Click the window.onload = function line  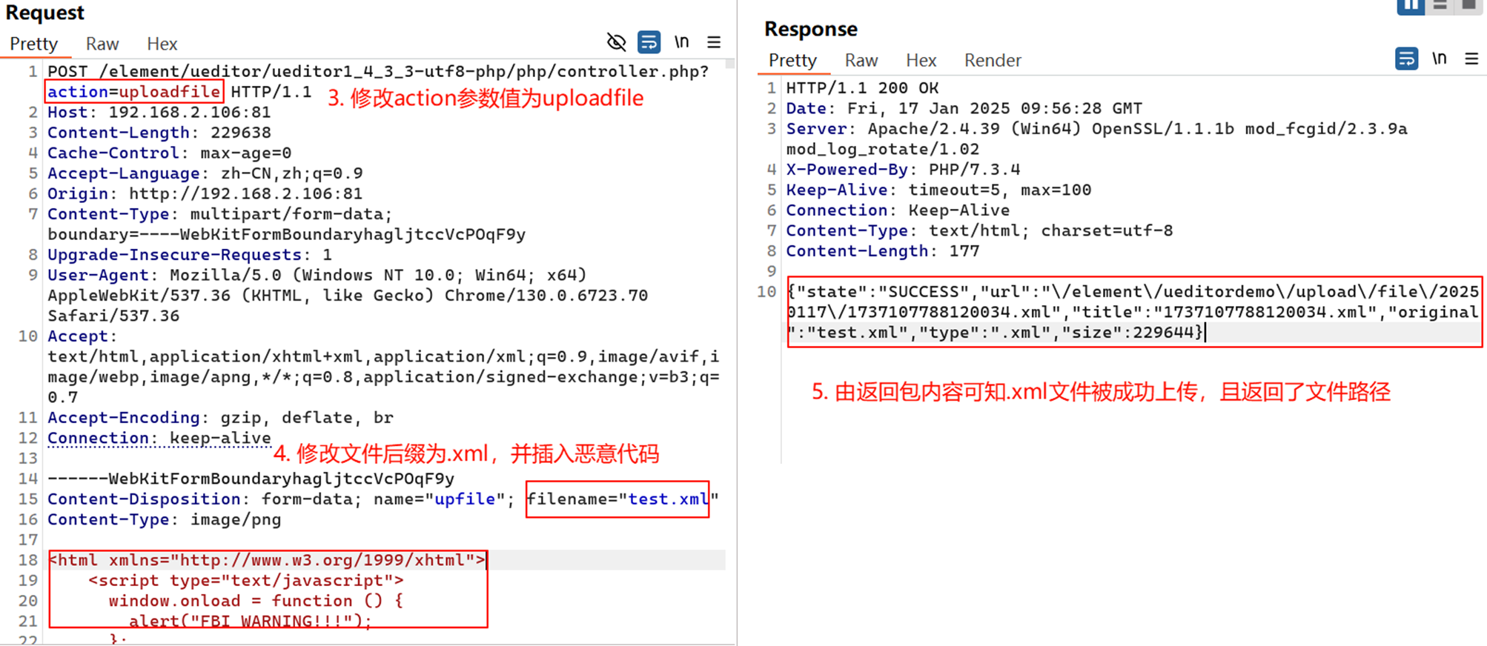256,601
